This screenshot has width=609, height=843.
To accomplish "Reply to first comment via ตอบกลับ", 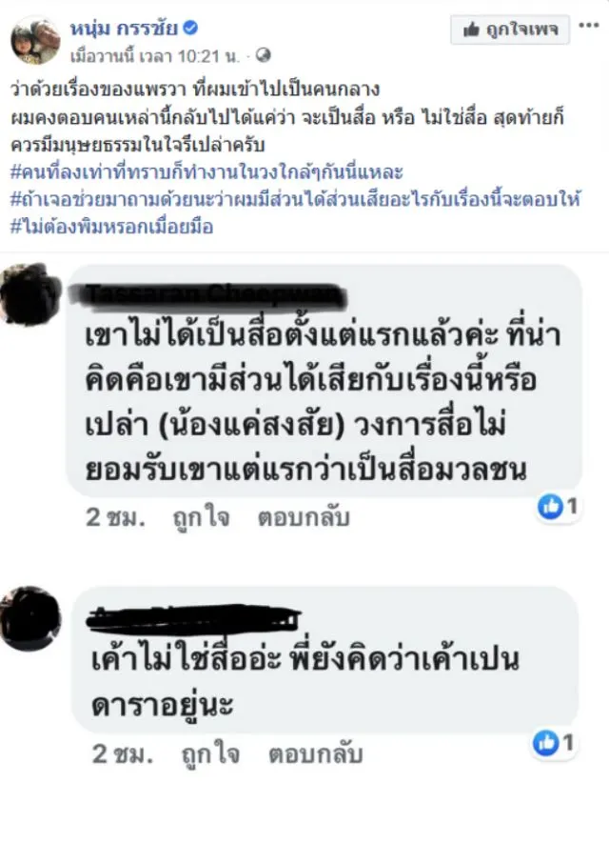I will point(304,517).
